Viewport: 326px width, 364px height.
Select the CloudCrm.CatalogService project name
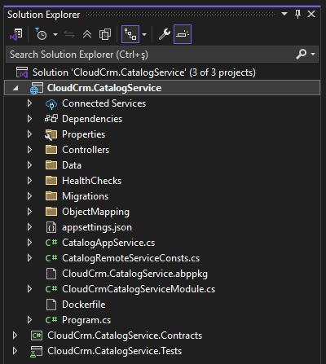pos(104,88)
